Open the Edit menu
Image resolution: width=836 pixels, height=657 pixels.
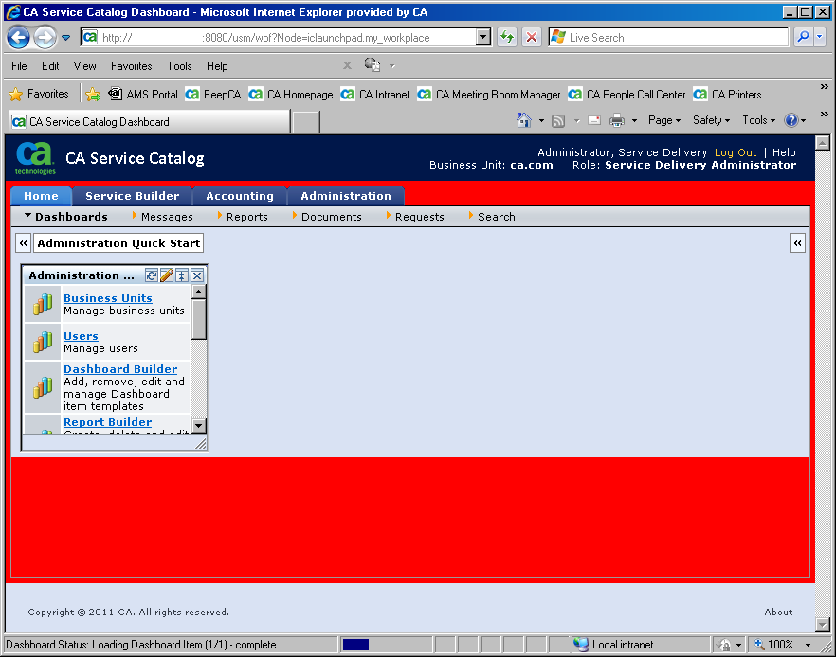50,66
